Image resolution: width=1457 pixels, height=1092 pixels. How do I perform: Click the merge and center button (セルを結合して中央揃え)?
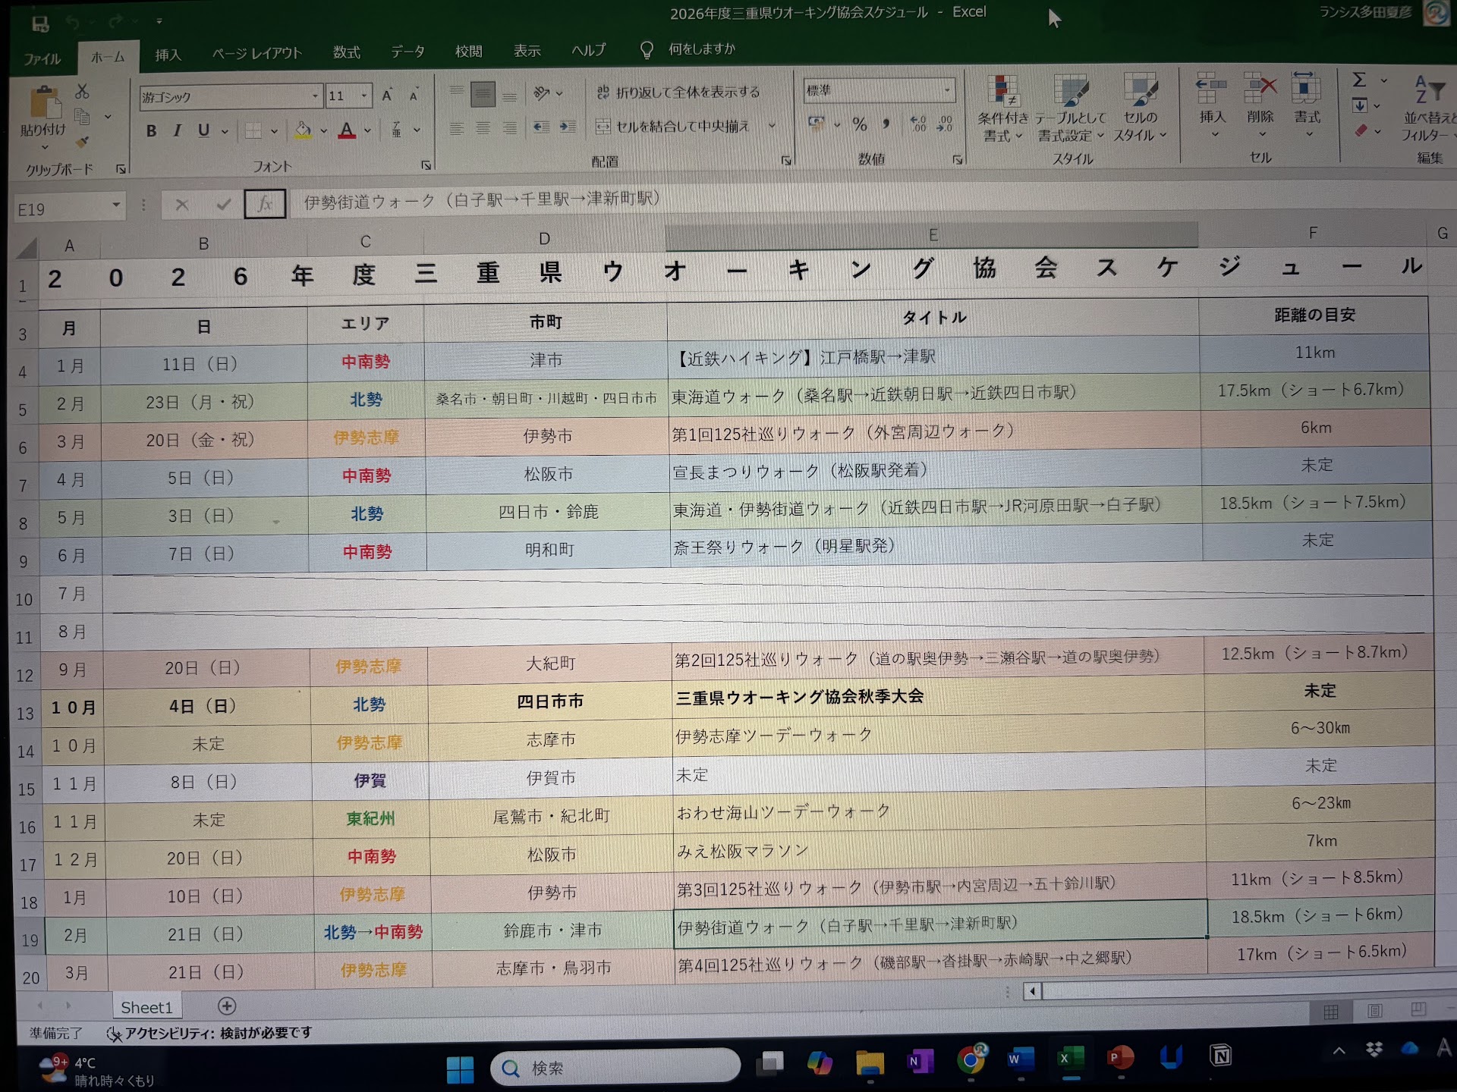point(674,126)
